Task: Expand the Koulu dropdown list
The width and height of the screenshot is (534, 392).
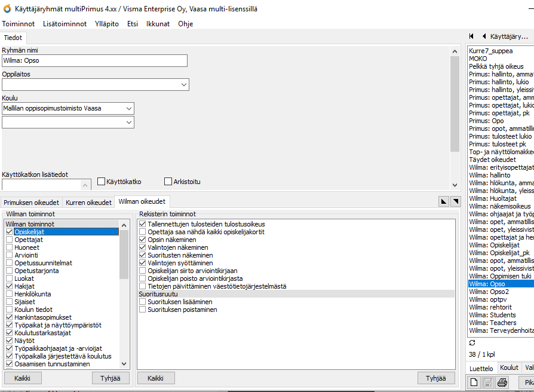Action: tap(129, 108)
